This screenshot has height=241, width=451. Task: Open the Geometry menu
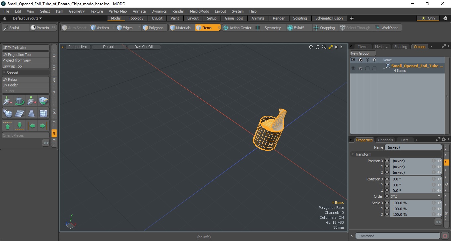(77, 11)
